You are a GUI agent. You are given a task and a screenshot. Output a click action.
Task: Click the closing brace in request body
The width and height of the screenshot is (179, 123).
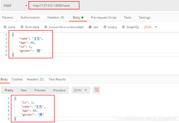13,55
